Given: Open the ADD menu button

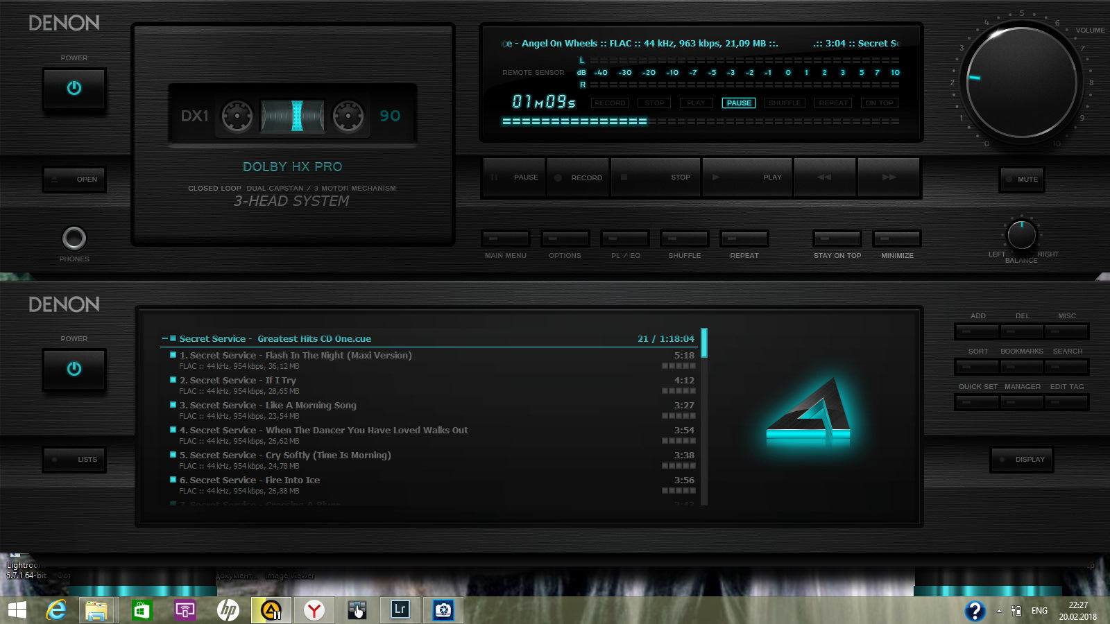Looking at the screenshot, I should pyautogui.click(x=977, y=331).
